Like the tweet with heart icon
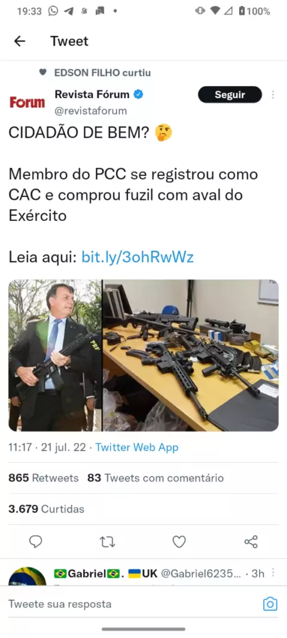287x638 pixels. 179,542
